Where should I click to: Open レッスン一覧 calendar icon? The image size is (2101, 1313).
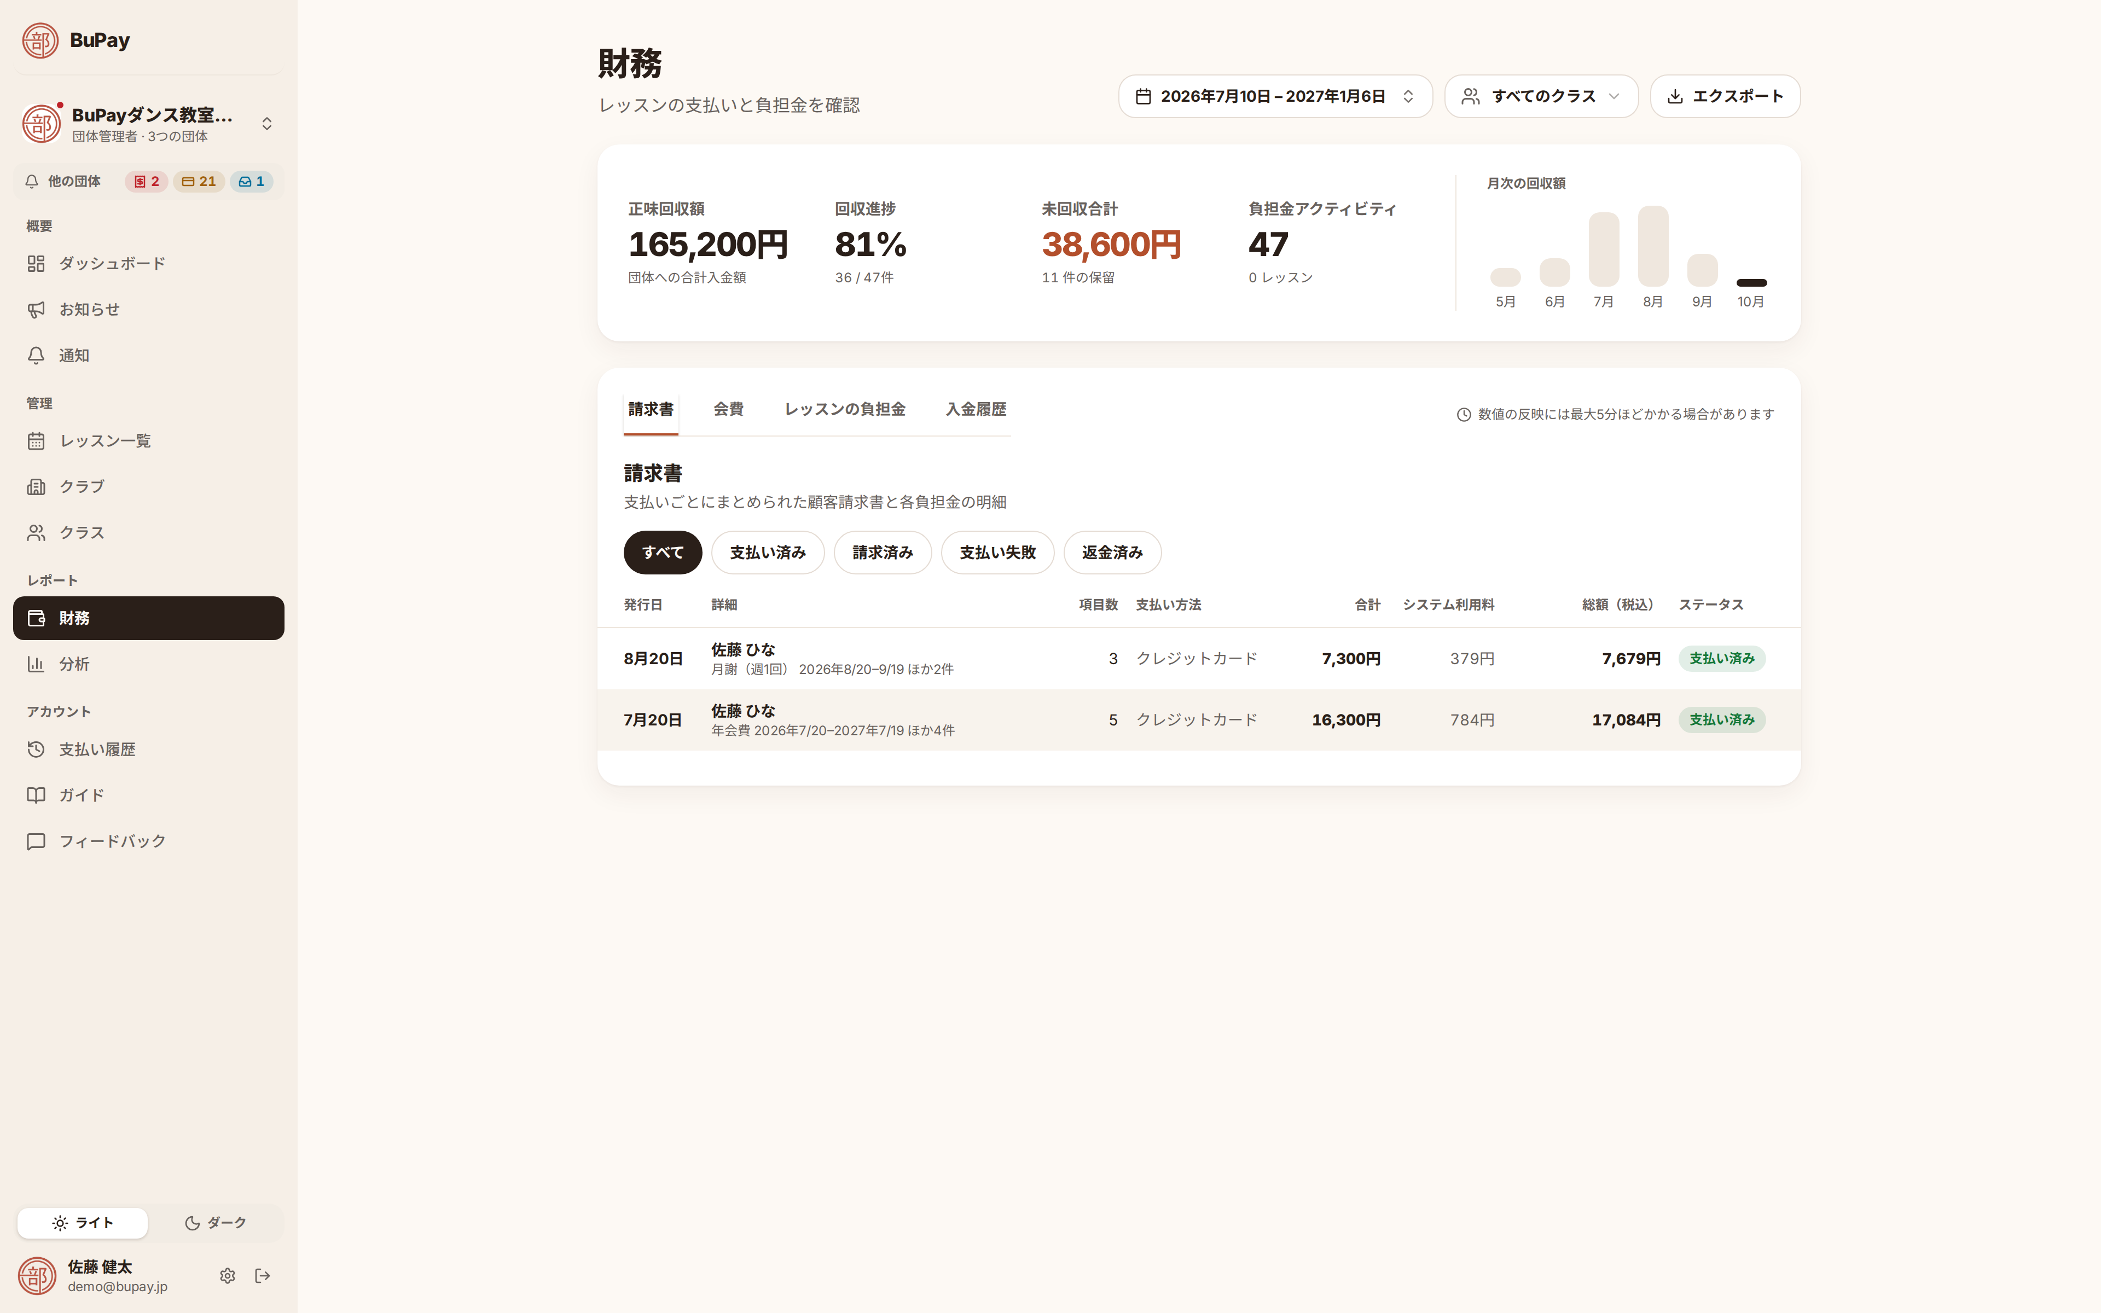tap(36, 441)
